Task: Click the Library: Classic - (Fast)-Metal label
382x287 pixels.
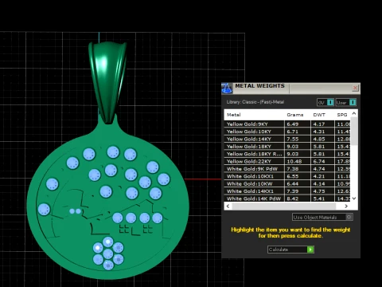Action: [255, 102]
